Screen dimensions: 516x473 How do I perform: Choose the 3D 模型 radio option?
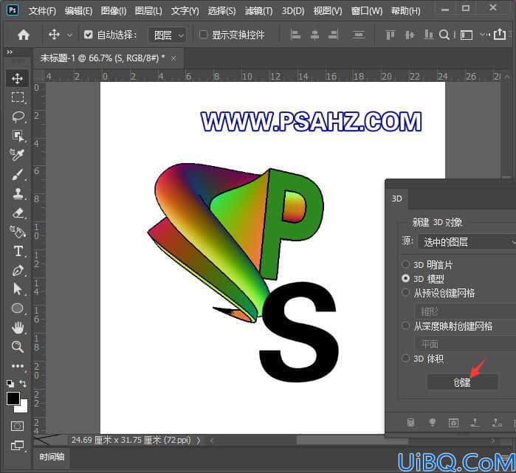coord(405,279)
